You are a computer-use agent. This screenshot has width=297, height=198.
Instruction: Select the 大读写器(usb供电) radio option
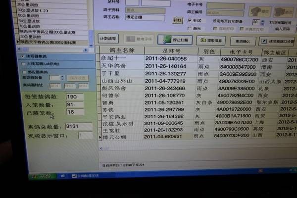click(x=23, y=64)
